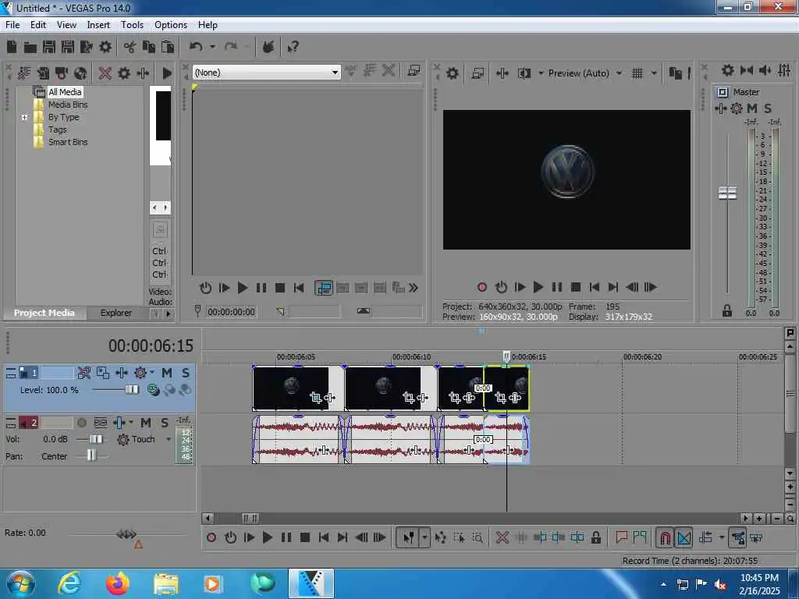Click Insert Region icon in timeline toolbar
799x599 pixels.
coord(640,537)
